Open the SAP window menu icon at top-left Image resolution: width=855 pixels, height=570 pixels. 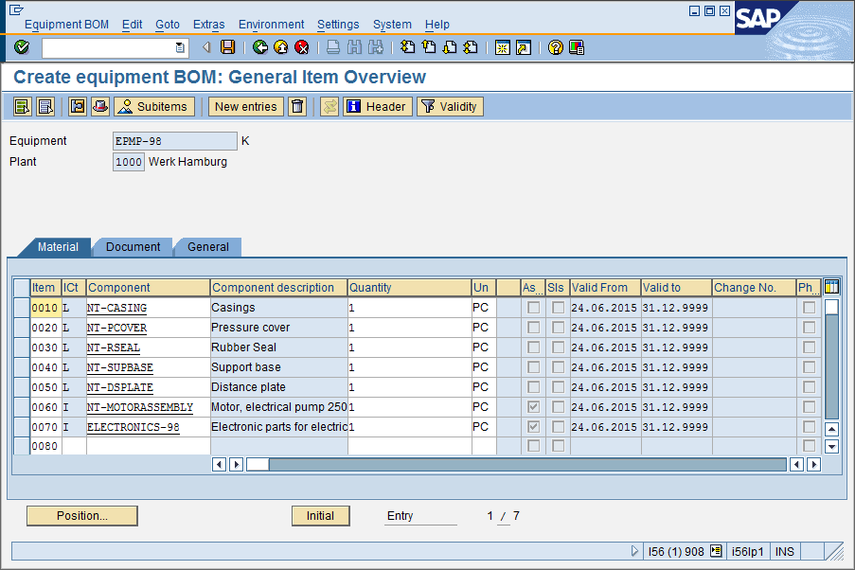click(16, 9)
